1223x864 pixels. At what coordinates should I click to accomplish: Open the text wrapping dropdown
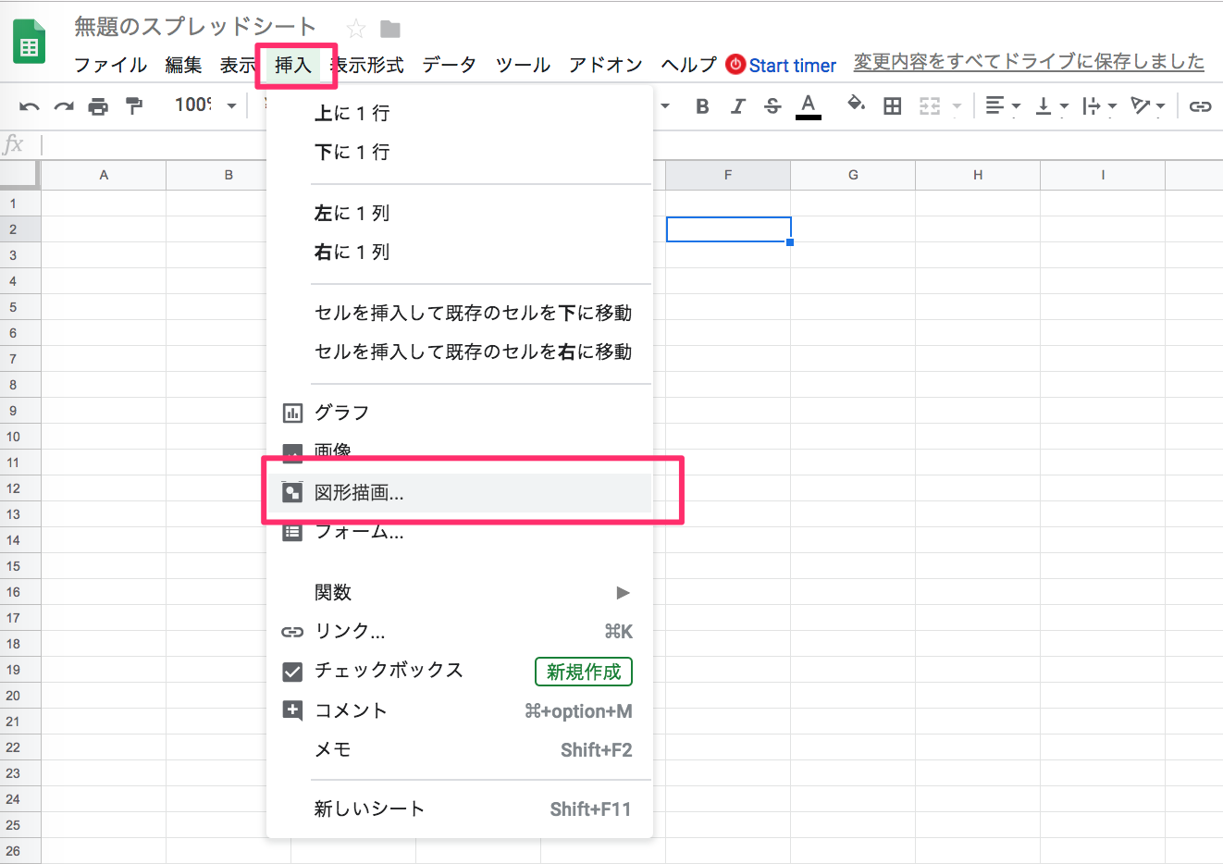[x=1099, y=106]
